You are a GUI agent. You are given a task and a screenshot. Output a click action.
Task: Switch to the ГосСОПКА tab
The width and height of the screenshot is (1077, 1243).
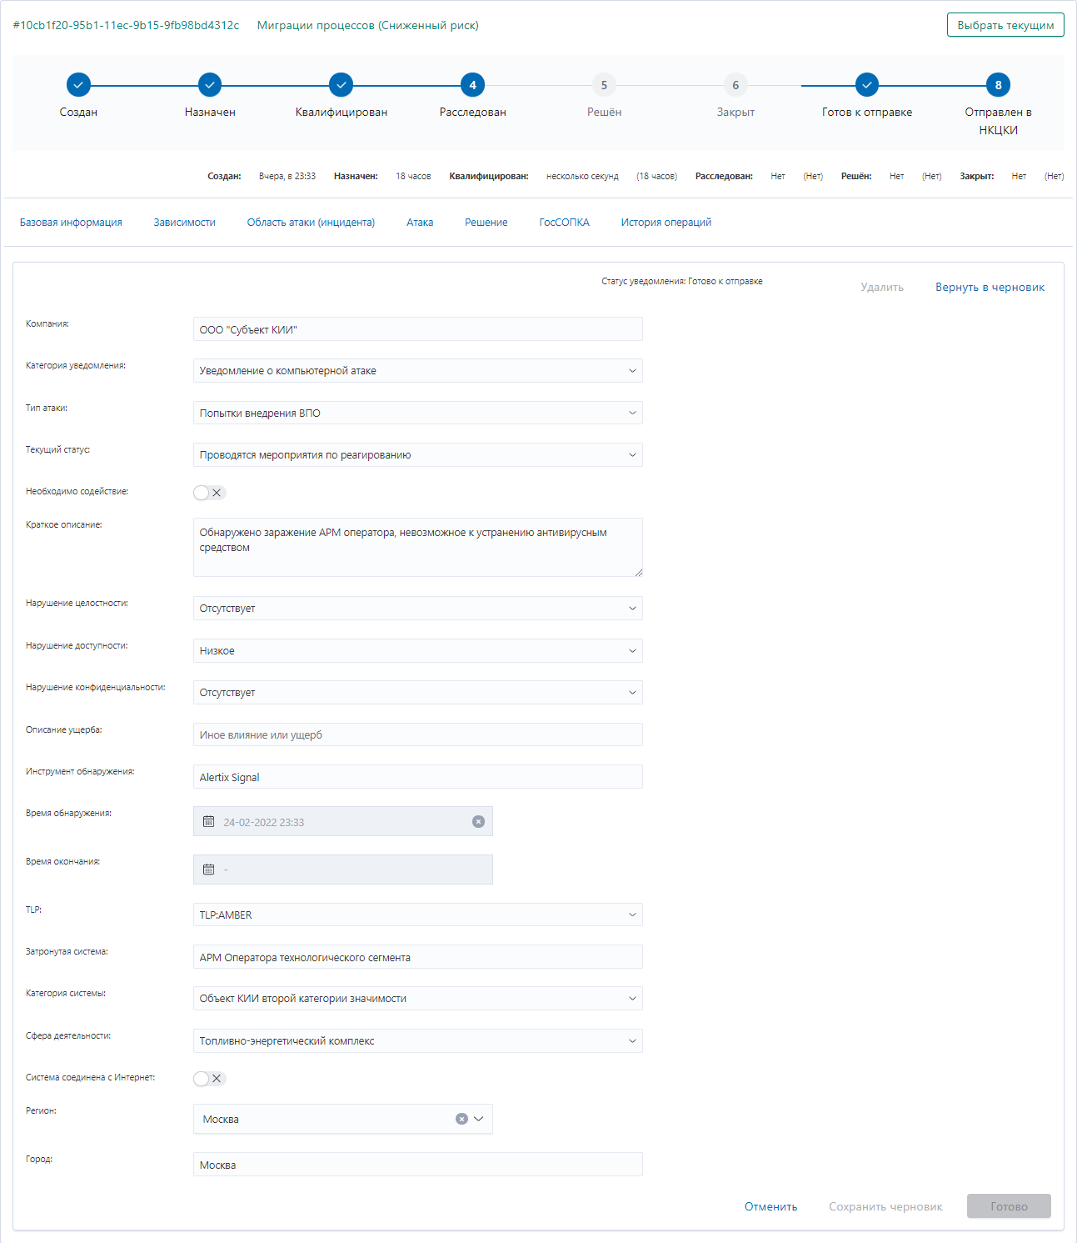[563, 222]
